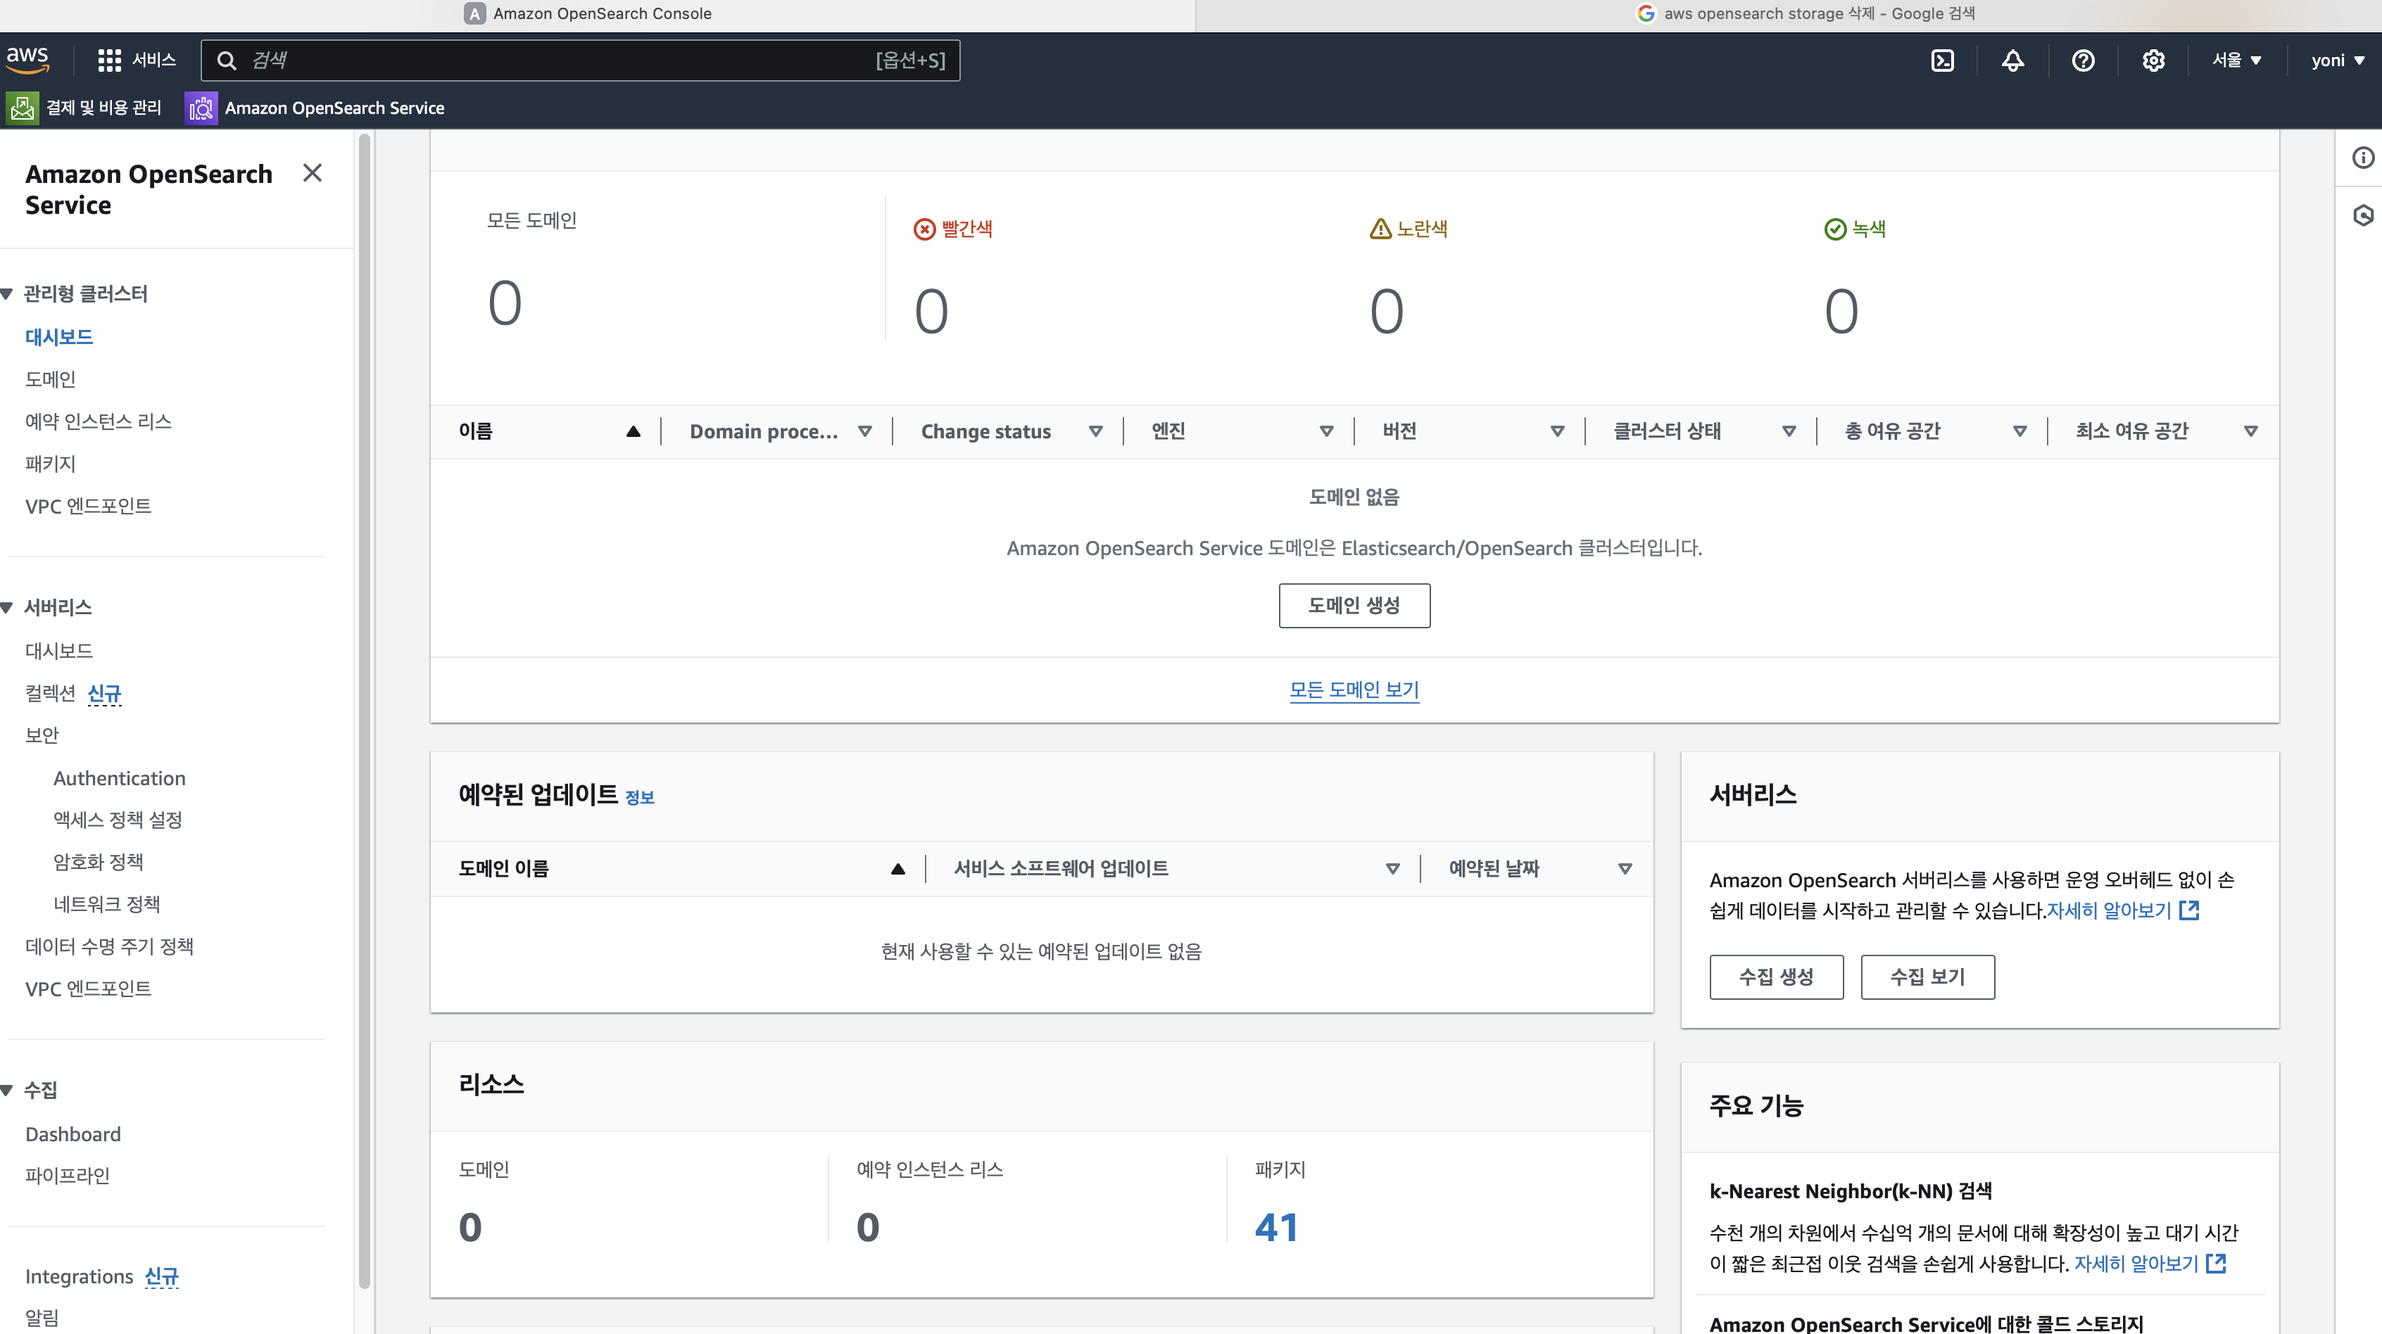Open 네트워크 정책 in the sidebar

[x=106, y=905]
